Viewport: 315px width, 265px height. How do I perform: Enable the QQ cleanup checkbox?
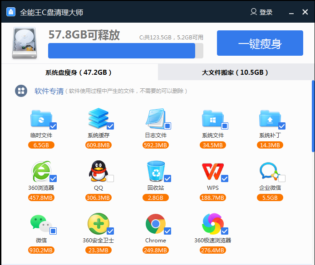point(110,178)
